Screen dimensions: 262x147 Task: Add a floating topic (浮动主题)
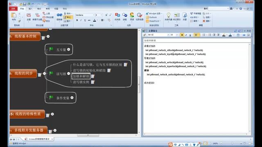coord(48,17)
